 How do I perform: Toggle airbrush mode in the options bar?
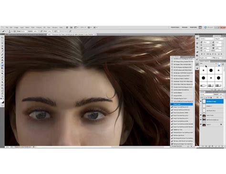pyautogui.click(x=55, y=31)
